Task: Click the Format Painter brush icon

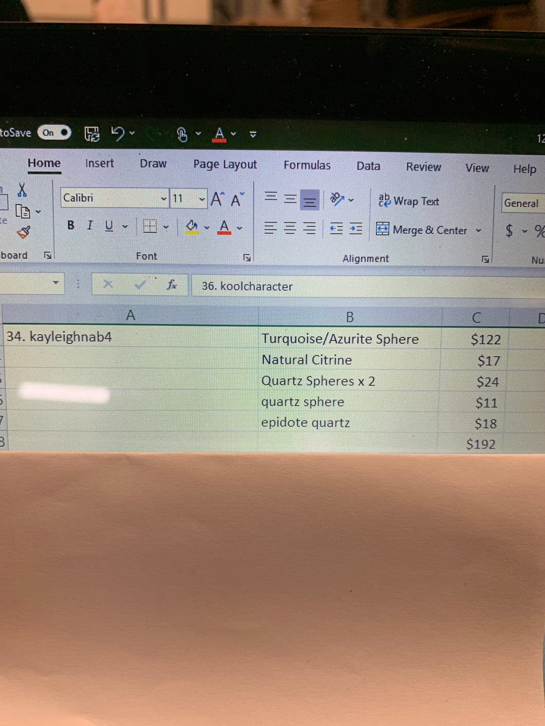Action: [23, 232]
